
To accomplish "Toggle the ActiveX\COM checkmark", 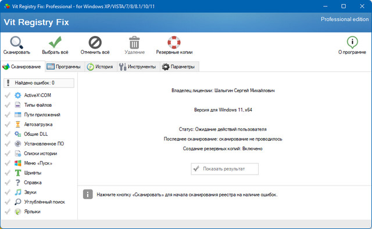I will coord(8,95).
